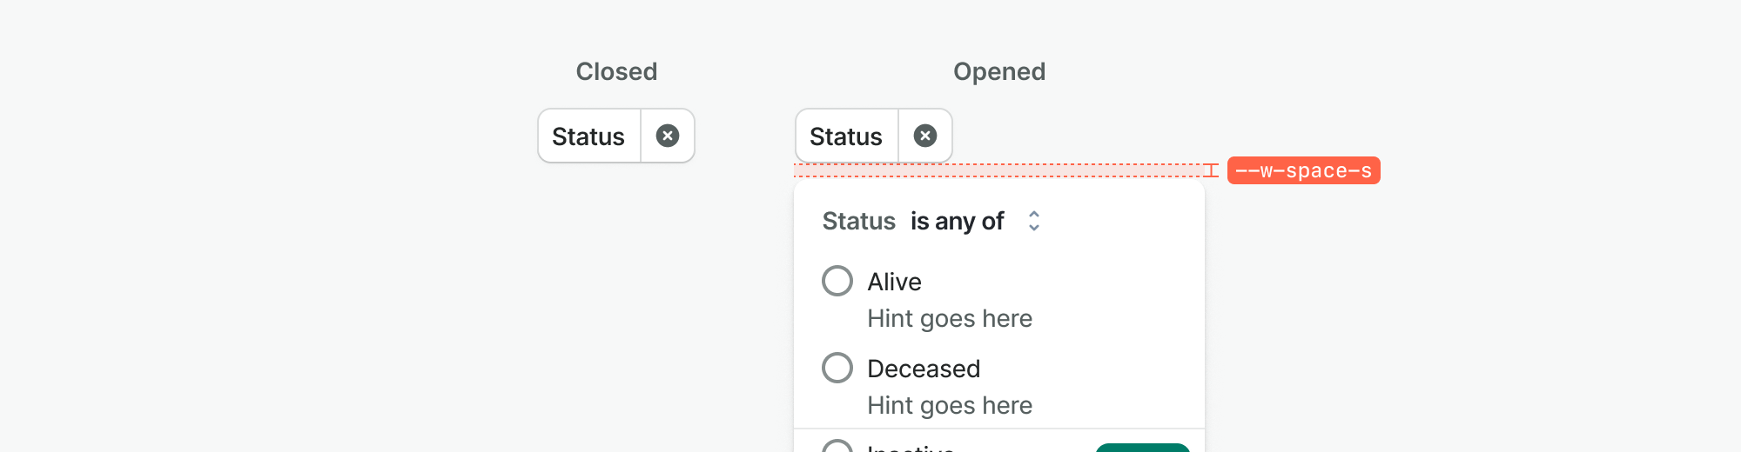Pick the partially visible Inactive radio button
1741x452 pixels.
pos(837,447)
